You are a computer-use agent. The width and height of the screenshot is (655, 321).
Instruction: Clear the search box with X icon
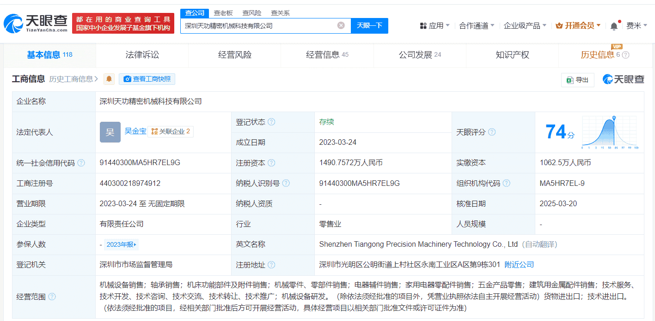point(341,25)
